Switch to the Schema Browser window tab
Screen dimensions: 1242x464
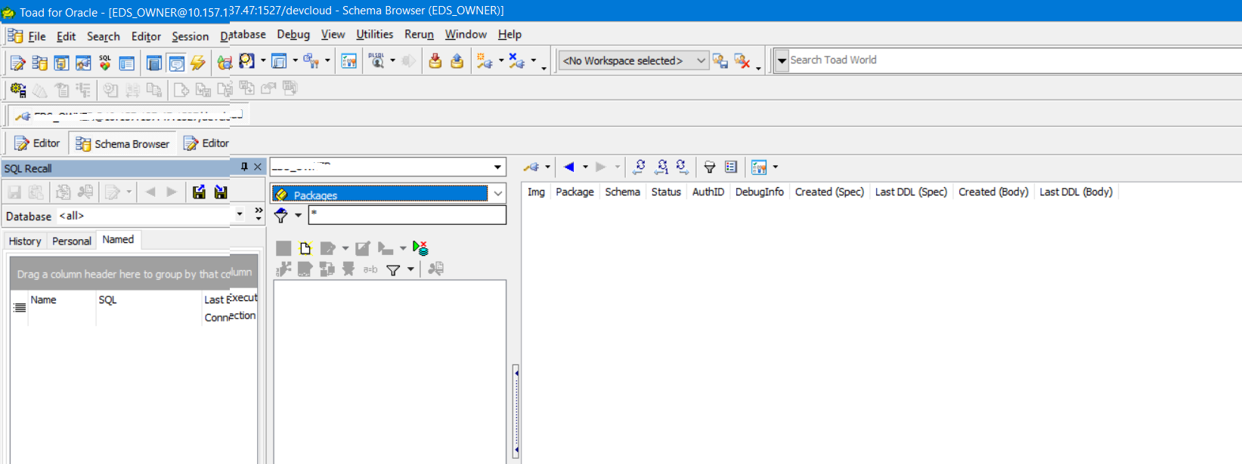pyautogui.click(x=122, y=143)
